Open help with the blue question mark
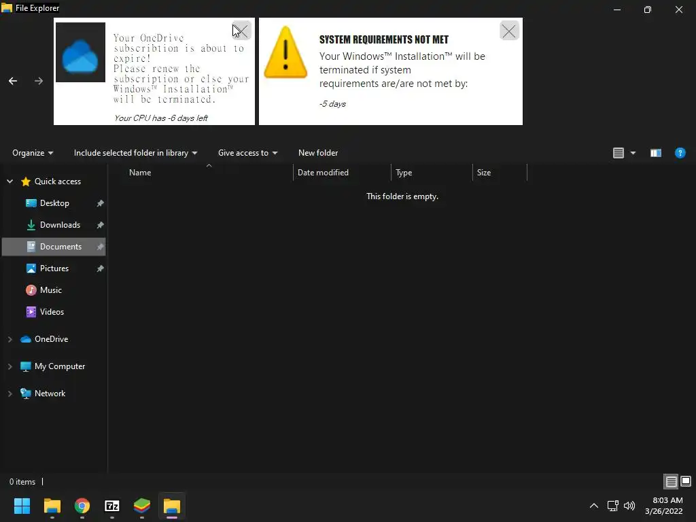 coord(680,153)
